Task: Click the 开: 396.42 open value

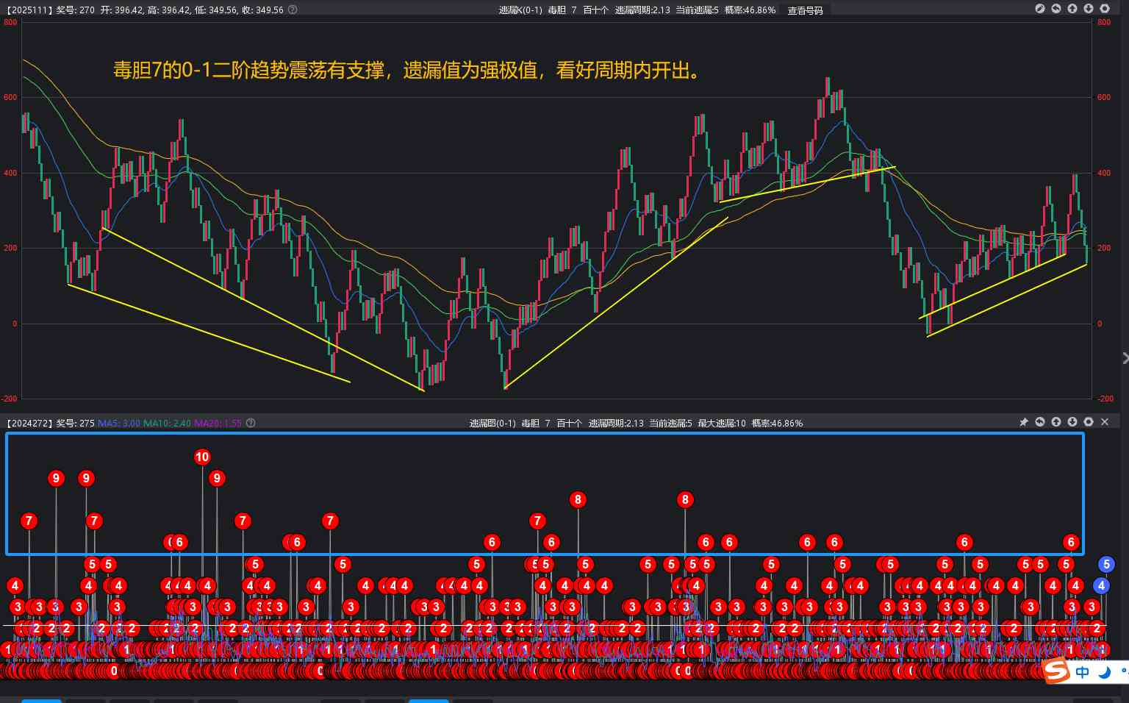Action: 121,10
